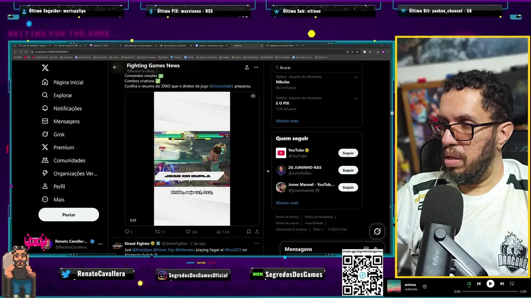531x298 pixels.
Task: Click the reply icon under the video post
Action: pyautogui.click(x=127, y=232)
